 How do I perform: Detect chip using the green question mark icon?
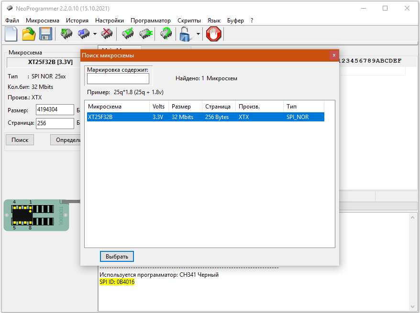point(166,34)
